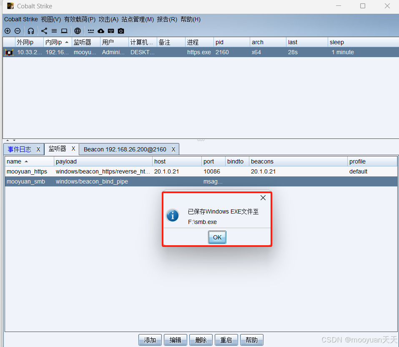
Task: Collapse the top pane with divider up arrow
Action: (x=8, y=140)
